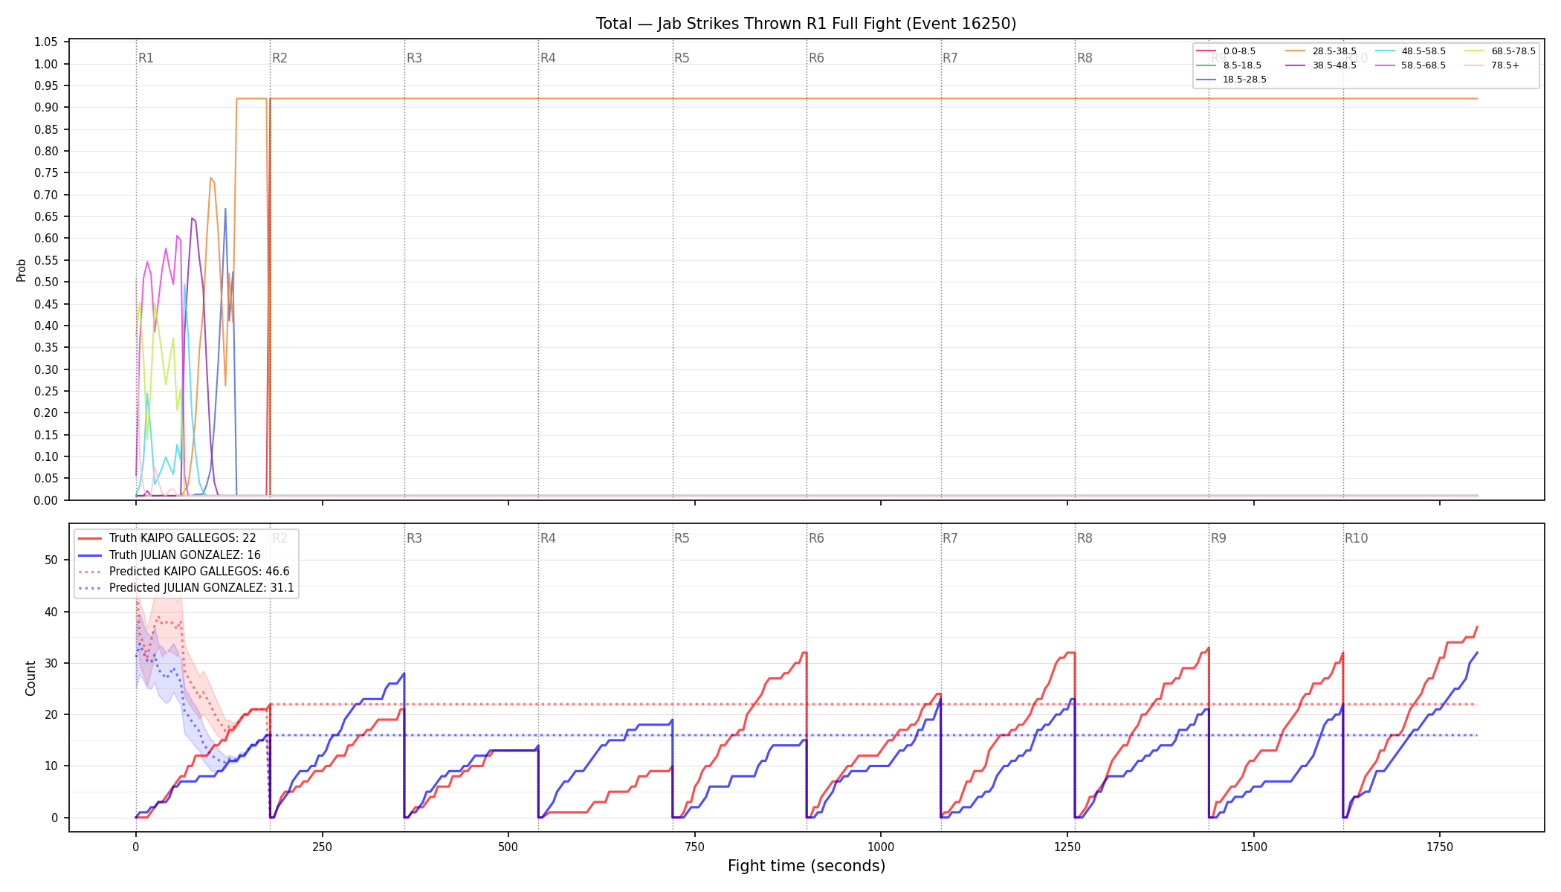Select the R9 label in the count chart

tap(1218, 538)
